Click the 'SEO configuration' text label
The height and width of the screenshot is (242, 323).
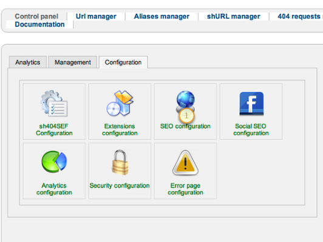click(x=185, y=126)
